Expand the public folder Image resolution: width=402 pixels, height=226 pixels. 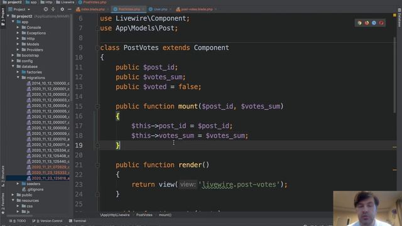pyautogui.click(x=13, y=195)
